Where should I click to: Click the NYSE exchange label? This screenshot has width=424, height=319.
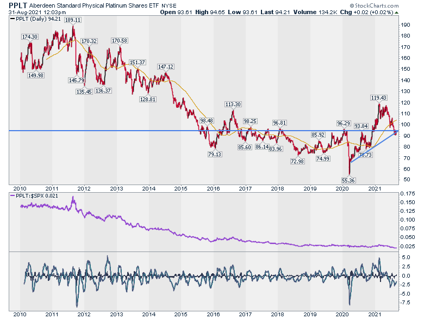click(x=169, y=5)
